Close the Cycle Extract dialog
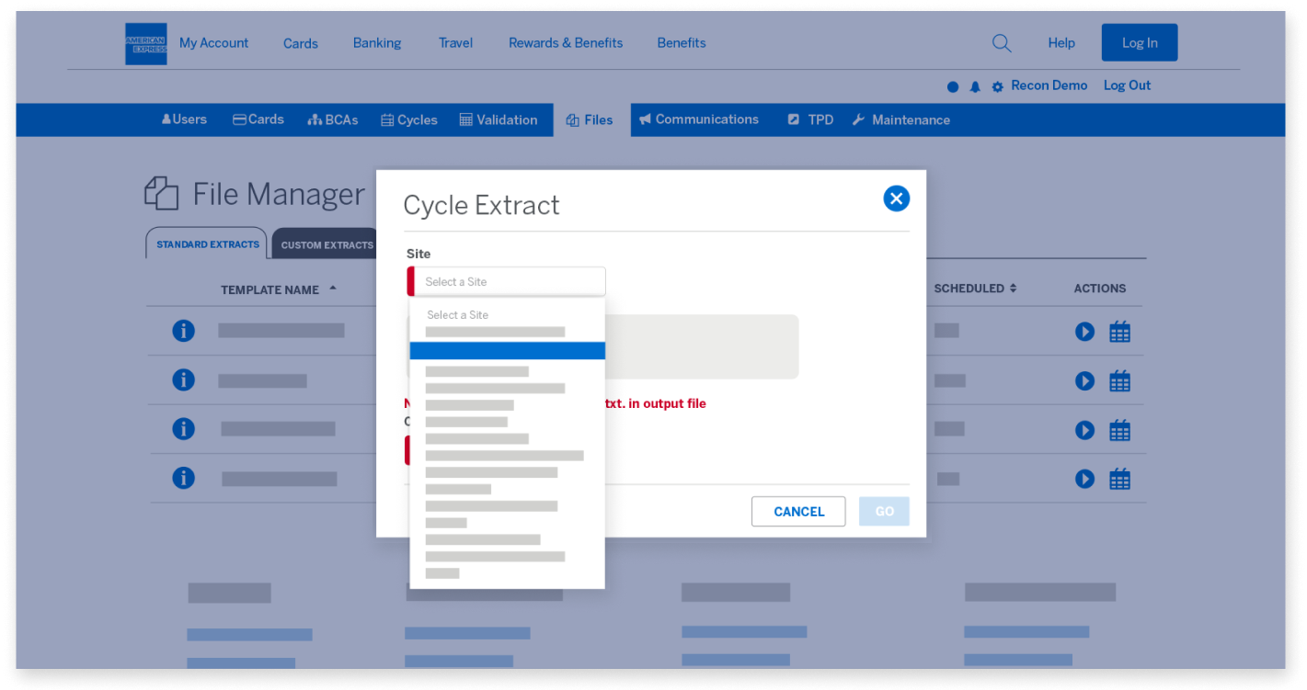The width and height of the screenshot is (1307, 690). (896, 198)
